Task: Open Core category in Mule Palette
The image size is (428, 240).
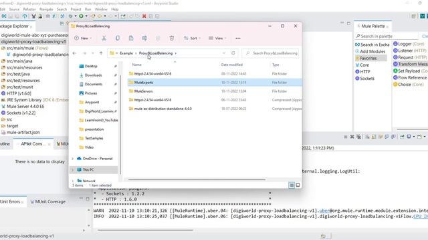Action: click(x=362, y=65)
